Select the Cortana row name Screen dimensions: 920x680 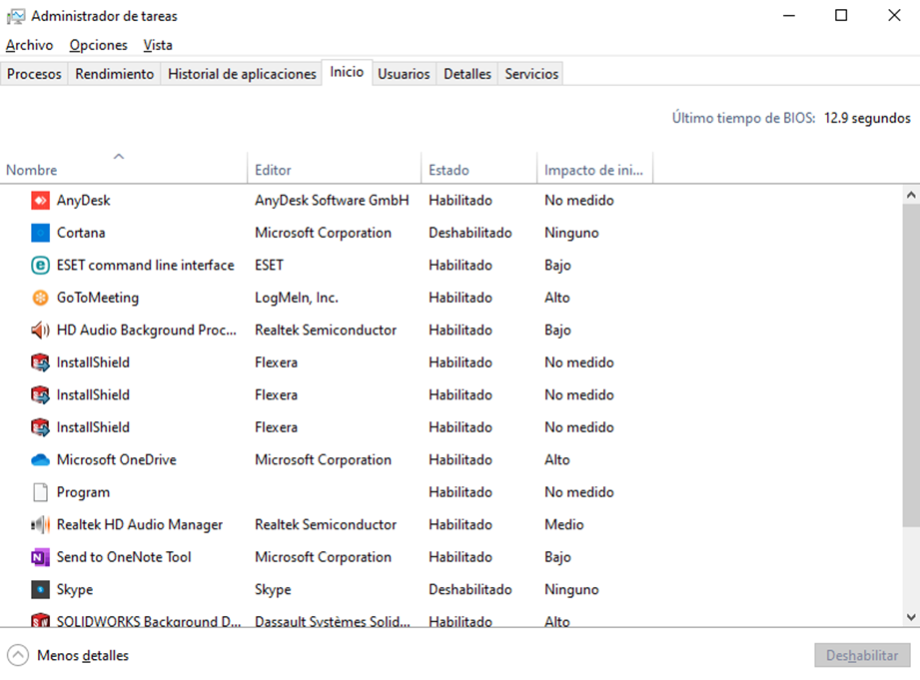point(81,233)
